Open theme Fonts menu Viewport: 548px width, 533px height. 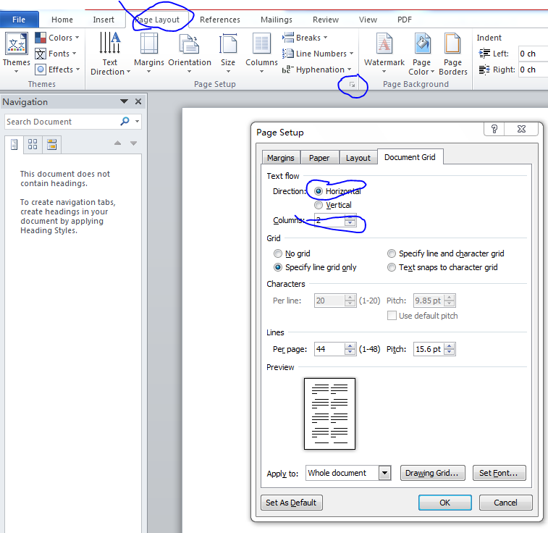click(x=56, y=54)
